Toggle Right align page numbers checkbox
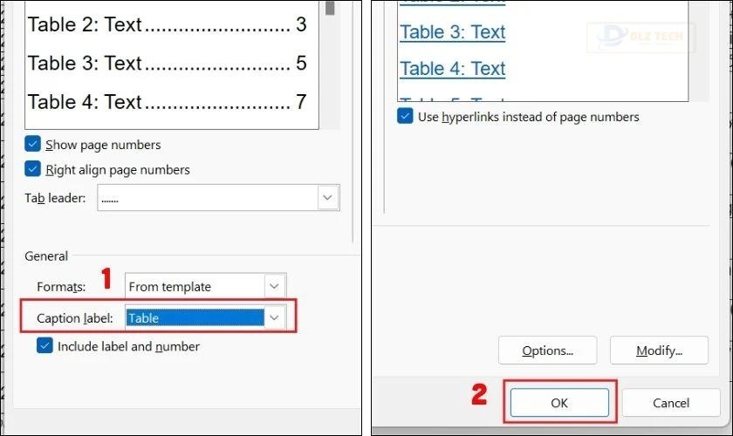Image resolution: width=733 pixels, height=436 pixels. pyautogui.click(x=33, y=168)
